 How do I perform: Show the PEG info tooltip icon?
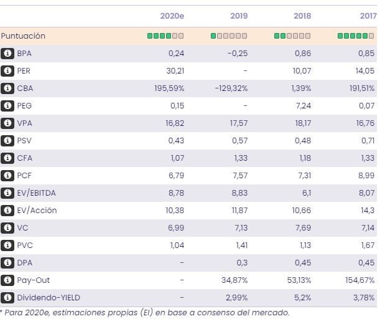click(x=8, y=106)
